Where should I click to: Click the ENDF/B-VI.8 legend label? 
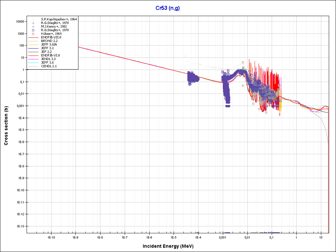click(x=51, y=55)
